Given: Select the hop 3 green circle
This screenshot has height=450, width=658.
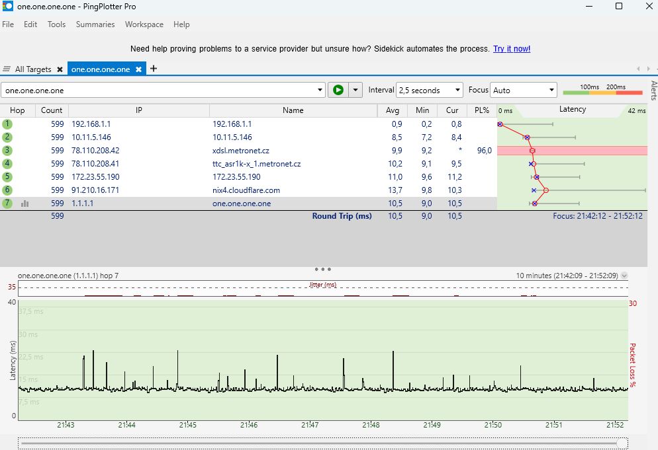Looking at the screenshot, I should pos(8,151).
